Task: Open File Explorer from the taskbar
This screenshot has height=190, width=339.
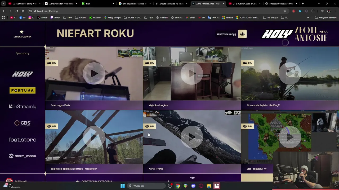Action: pyautogui.click(x=209, y=186)
